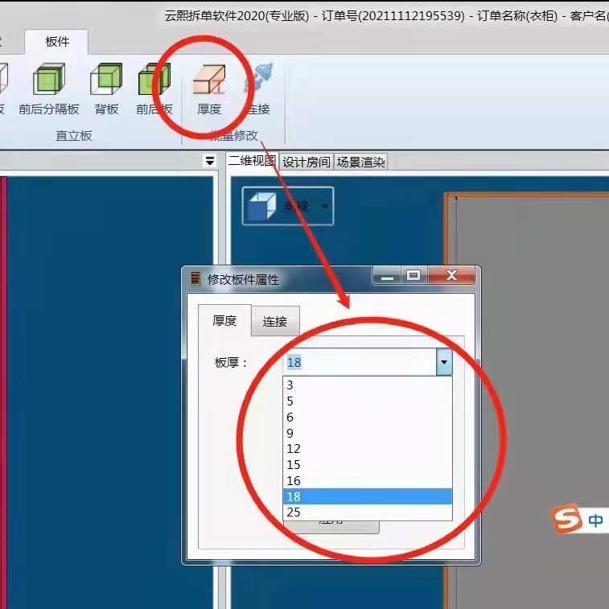This screenshot has height=609, width=609.
Task: Open the 二维视图 view tab
Action: click(252, 162)
